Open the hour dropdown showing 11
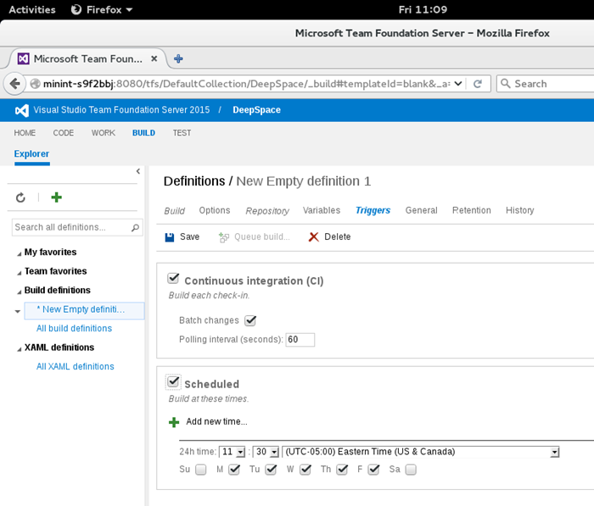This screenshot has height=506, width=594. click(x=233, y=452)
